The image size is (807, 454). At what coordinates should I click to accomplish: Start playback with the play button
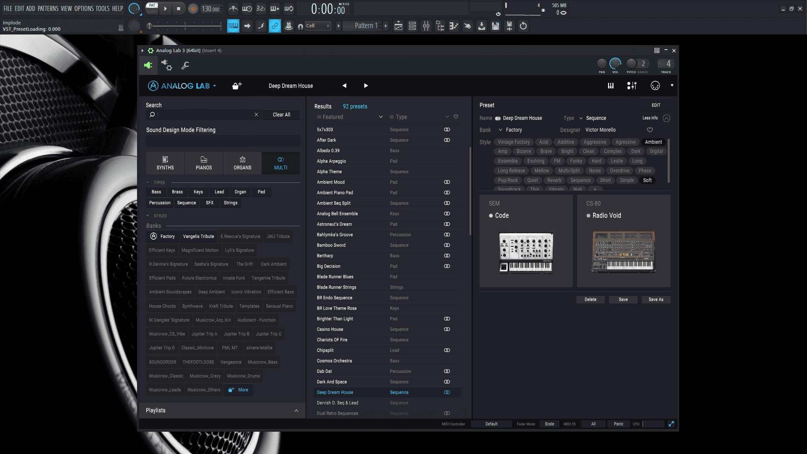coord(165,8)
